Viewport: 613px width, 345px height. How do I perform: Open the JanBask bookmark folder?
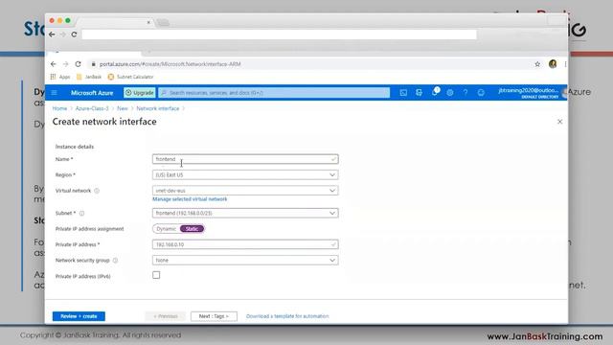89,77
